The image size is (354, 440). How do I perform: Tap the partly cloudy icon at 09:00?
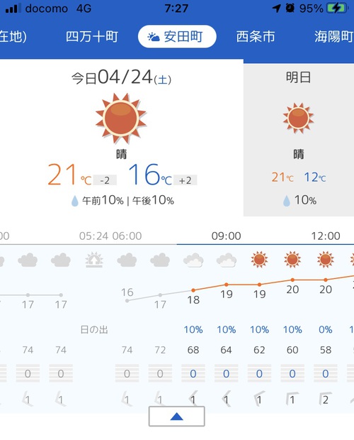[x=227, y=260]
